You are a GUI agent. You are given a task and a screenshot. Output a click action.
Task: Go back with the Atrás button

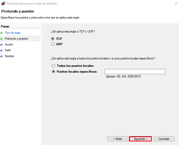[118, 139]
